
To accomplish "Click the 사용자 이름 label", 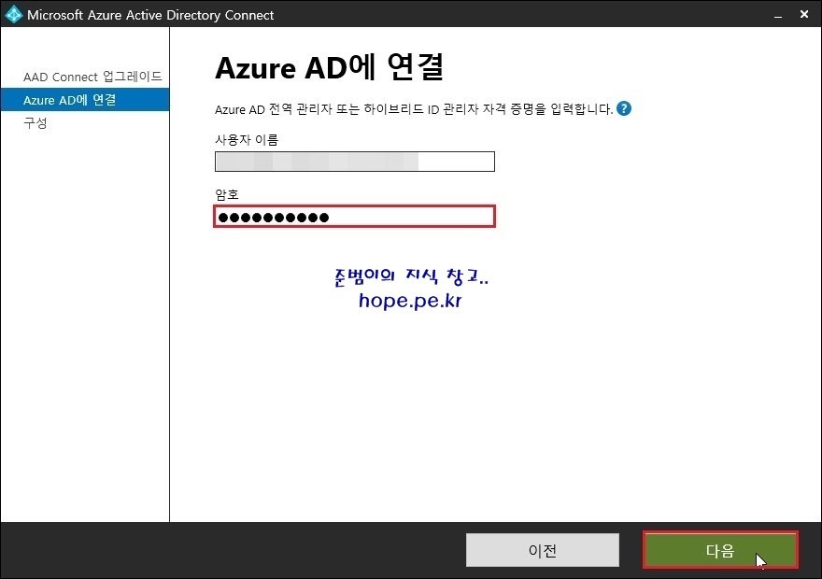I will click(247, 139).
